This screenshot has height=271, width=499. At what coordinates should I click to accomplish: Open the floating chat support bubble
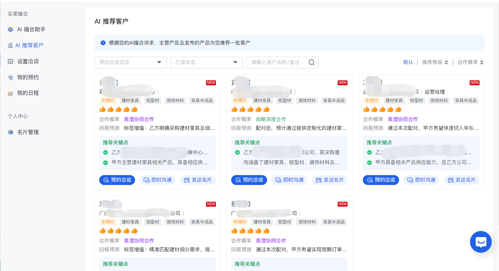coord(481,242)
